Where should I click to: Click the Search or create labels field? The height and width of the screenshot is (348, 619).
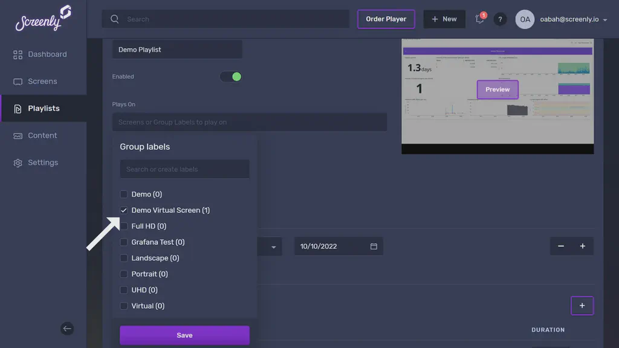click(x=184, y=169)
